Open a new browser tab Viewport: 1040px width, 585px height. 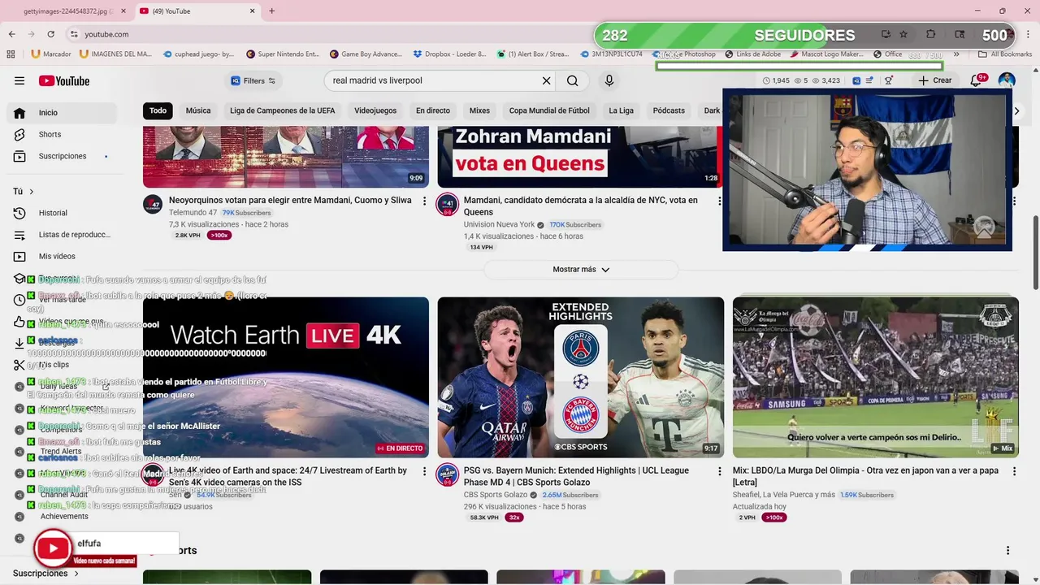coord(271,11)
